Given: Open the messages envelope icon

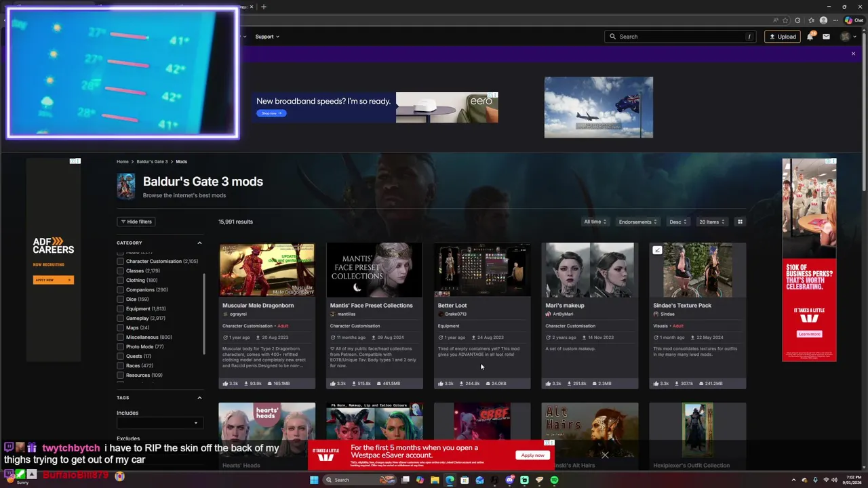Looking at the screenshot, I should (x=826, y=37).
